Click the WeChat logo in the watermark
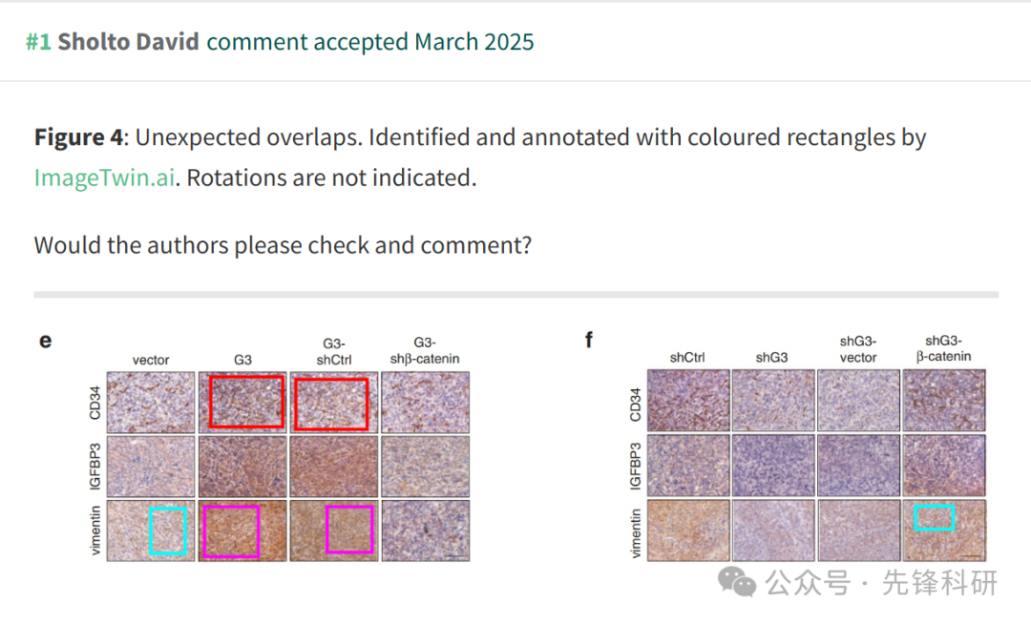Screen dimensions: 1031x624 point(736,582)
